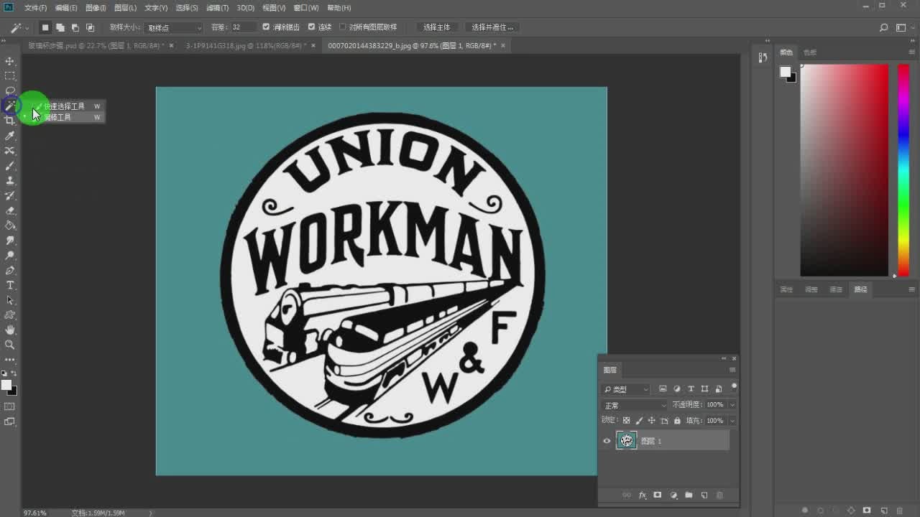Click the Select and Mask button

[x=492, y=27]
